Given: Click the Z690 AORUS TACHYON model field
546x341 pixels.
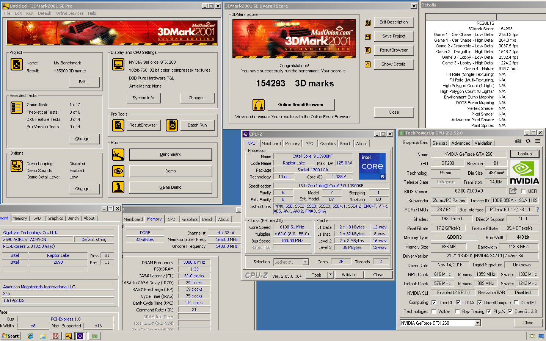Looking at the screenshot, I should [x=38, y=239].
